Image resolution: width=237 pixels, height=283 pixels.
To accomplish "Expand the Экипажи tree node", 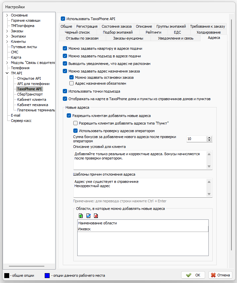I will tap(7, 36).
